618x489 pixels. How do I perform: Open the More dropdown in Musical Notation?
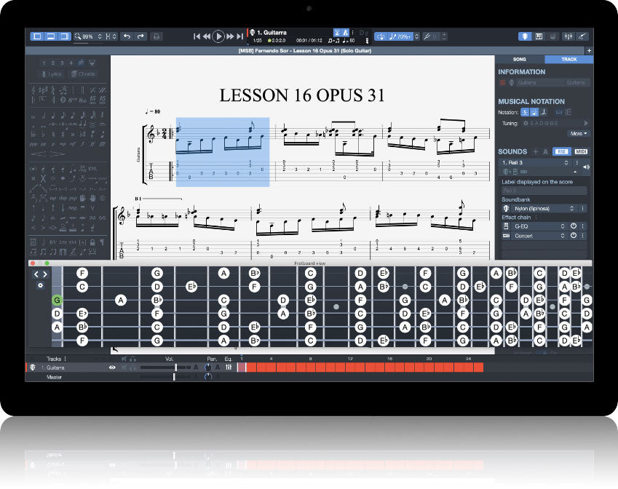[578, 134]
